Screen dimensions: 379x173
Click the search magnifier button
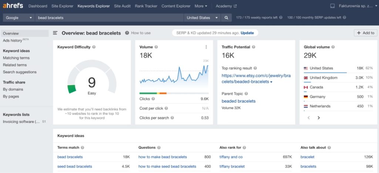tap(226, 18)
